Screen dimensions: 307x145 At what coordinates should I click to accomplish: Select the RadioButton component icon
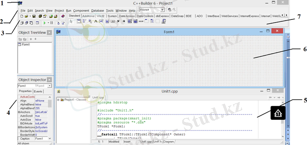124,21
